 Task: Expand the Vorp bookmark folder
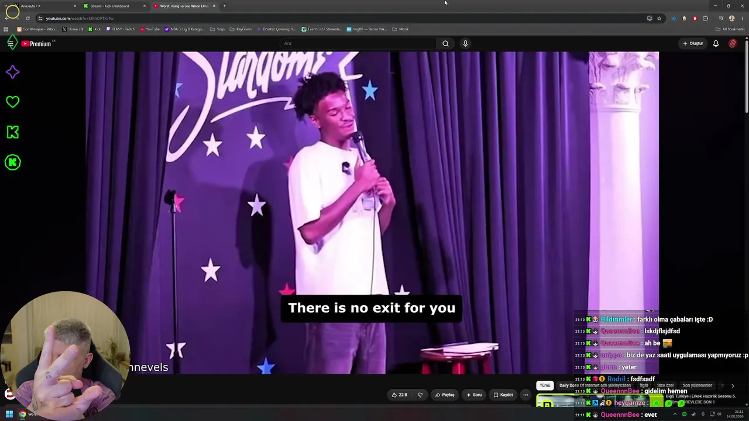pos(218,29)
